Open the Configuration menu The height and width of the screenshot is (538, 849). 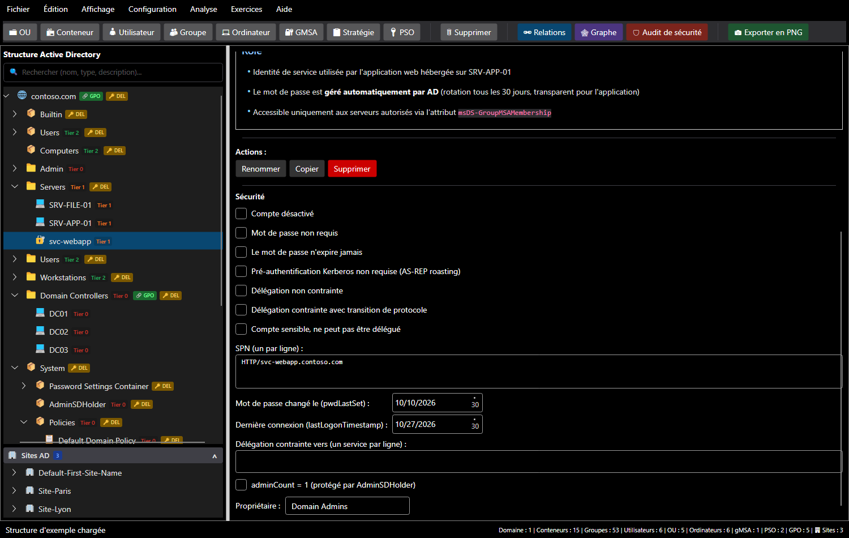pyautogui.click(x=152, y=9)
